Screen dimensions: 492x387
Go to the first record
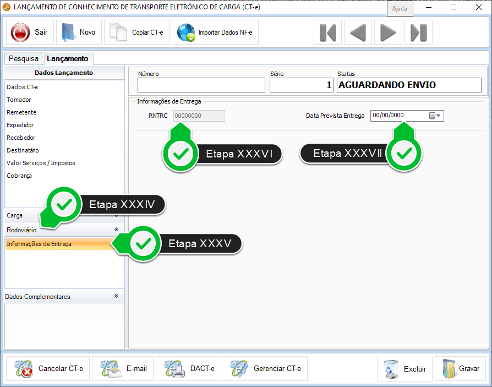(x=327, y=32)
